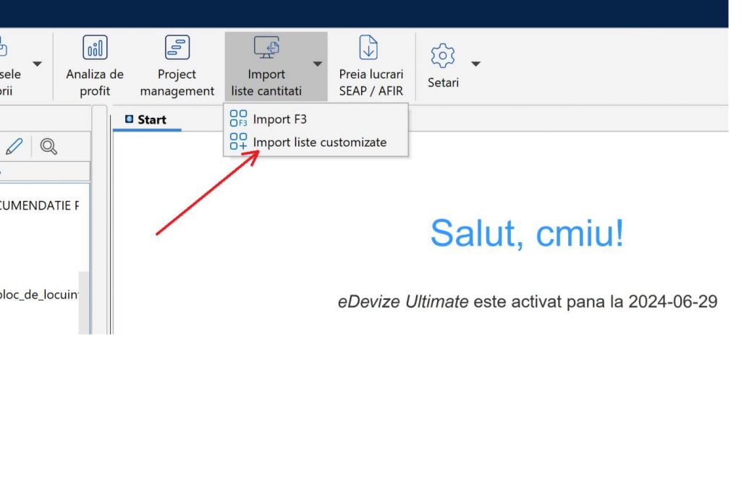Select the bloc_de_locuin tree row

point(39,295)
